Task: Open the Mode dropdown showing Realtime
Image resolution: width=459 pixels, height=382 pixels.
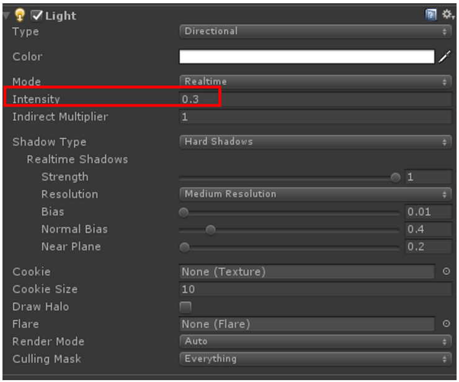Action: 315,81
